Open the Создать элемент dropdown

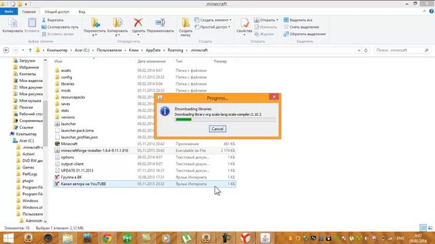213,20
